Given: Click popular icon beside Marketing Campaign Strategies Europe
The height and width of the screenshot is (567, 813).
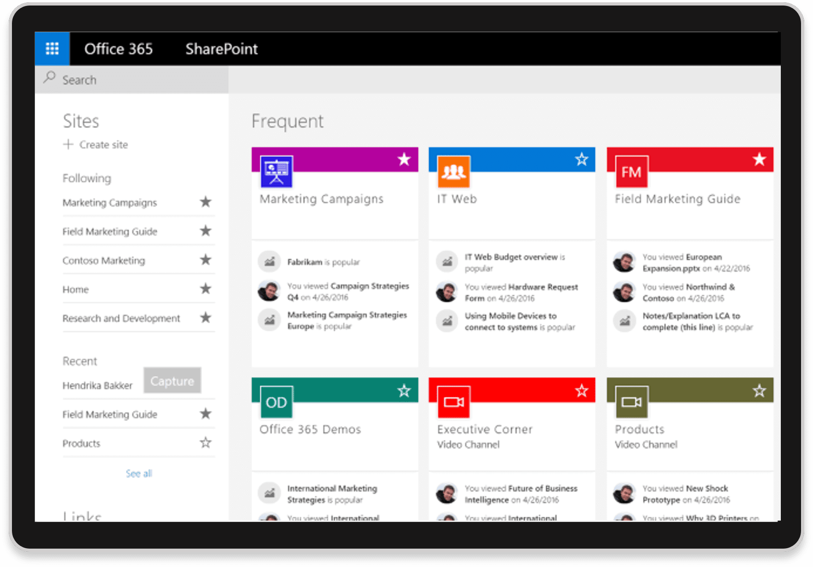Looking at the screenshot, I should [x=269, y=319].
